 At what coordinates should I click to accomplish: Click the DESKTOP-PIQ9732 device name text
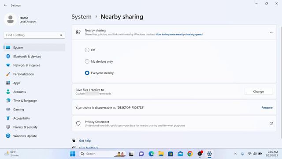[x=130, y=108]
